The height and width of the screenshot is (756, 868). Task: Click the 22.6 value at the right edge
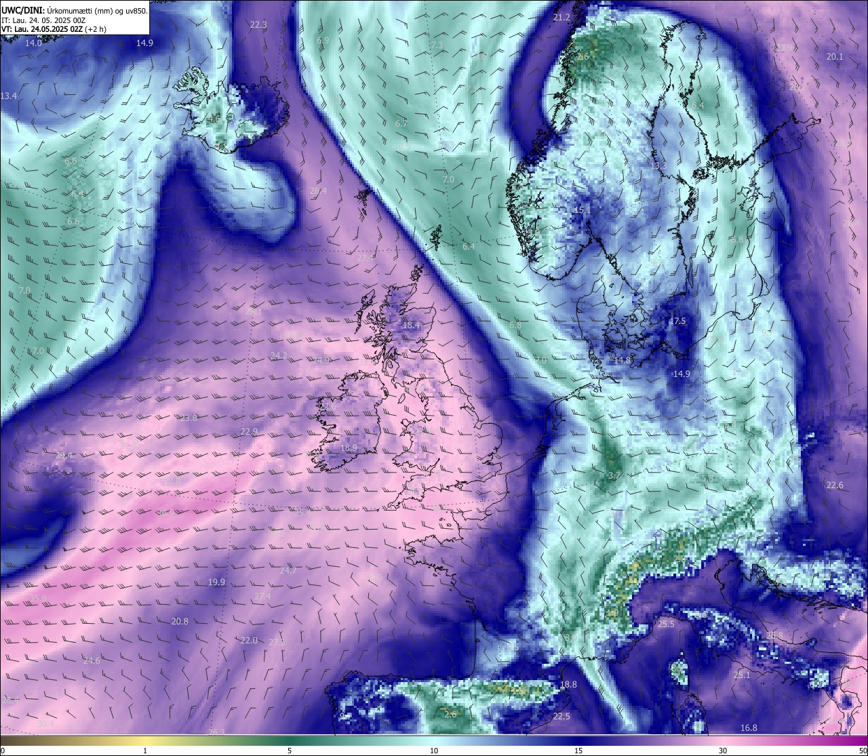835,485
